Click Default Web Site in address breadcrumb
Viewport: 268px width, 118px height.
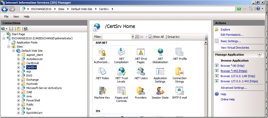(81, 9)
